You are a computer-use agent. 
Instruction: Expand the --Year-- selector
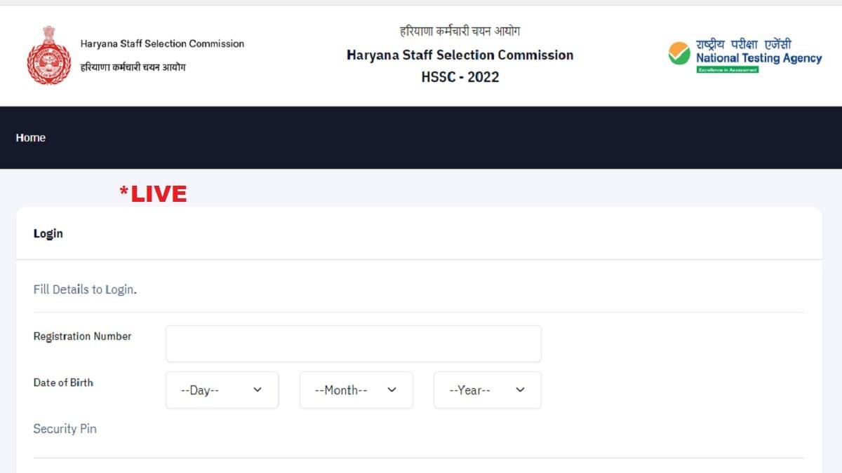pos(487,390)
